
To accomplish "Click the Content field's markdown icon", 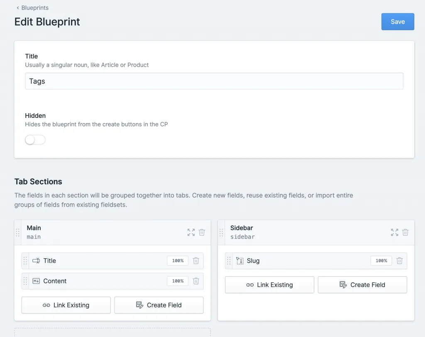I will tap(36, 281).
